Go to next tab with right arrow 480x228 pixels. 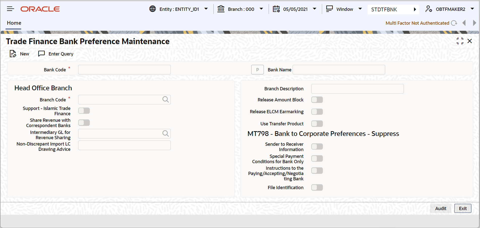tap(474, 23)
